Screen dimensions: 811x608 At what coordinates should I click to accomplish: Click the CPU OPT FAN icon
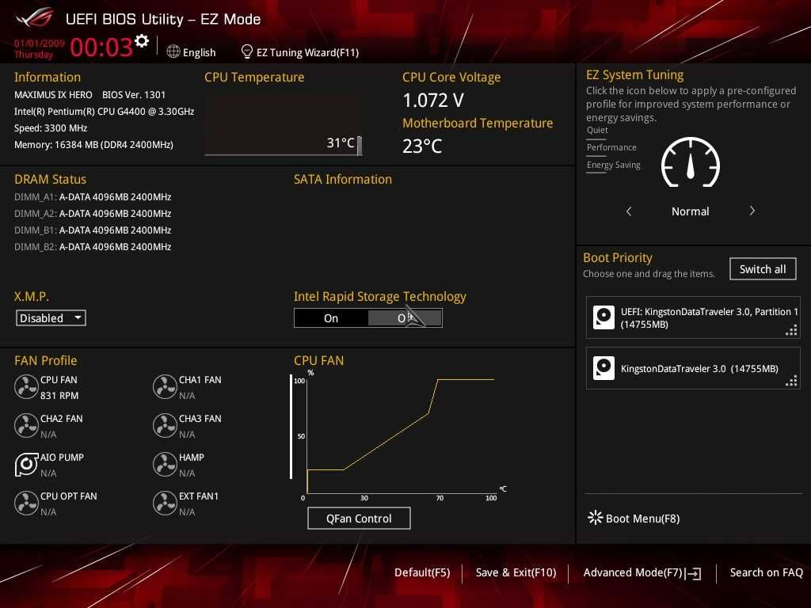(26, 503)
